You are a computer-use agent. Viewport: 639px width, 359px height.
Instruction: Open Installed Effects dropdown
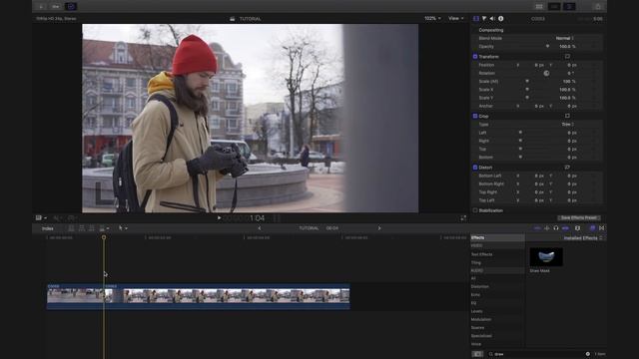coord(583,238)
